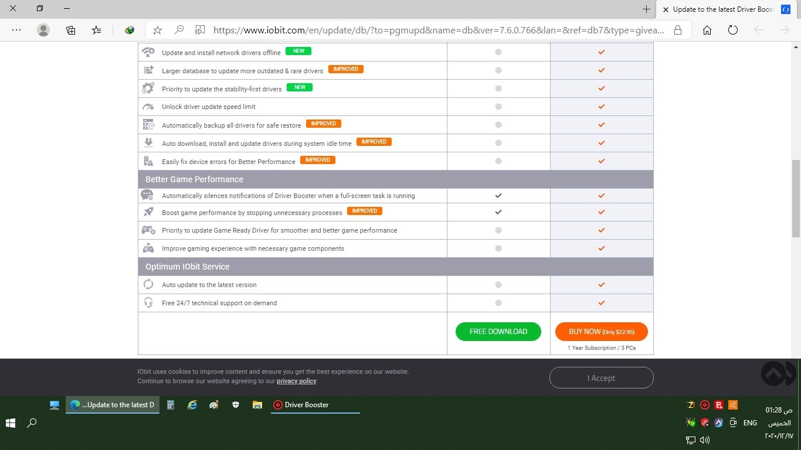Viewport: 801px width, 450px height.
Task: Open Calculator from the taskbar
Action: click(x=171, y=405)
